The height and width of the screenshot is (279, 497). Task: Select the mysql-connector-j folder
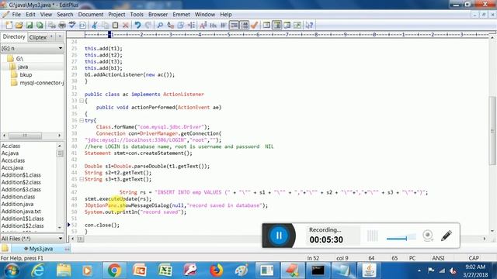click(41, 83)
